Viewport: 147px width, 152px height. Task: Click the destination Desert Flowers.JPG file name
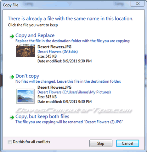pyautogui.click(x=54, y=87)
